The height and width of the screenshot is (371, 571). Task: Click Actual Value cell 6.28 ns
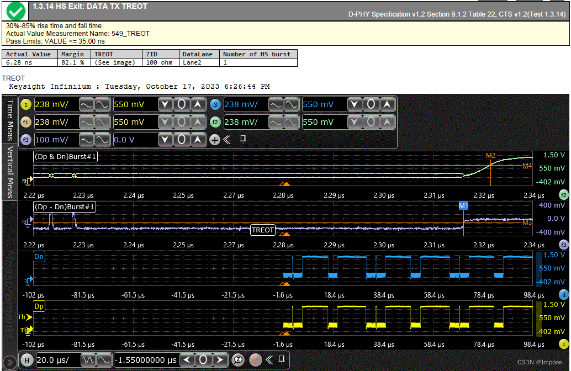click(x=30, y=62)
